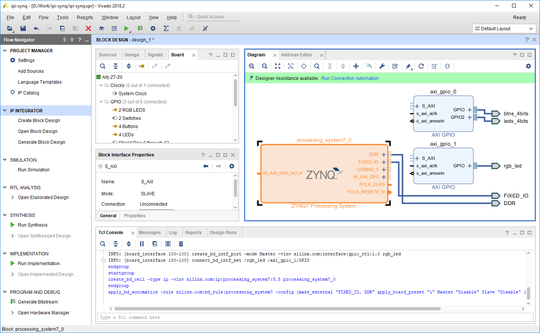Open the Default Layout dropdown
Screen dimensions: 540x333
504,29
